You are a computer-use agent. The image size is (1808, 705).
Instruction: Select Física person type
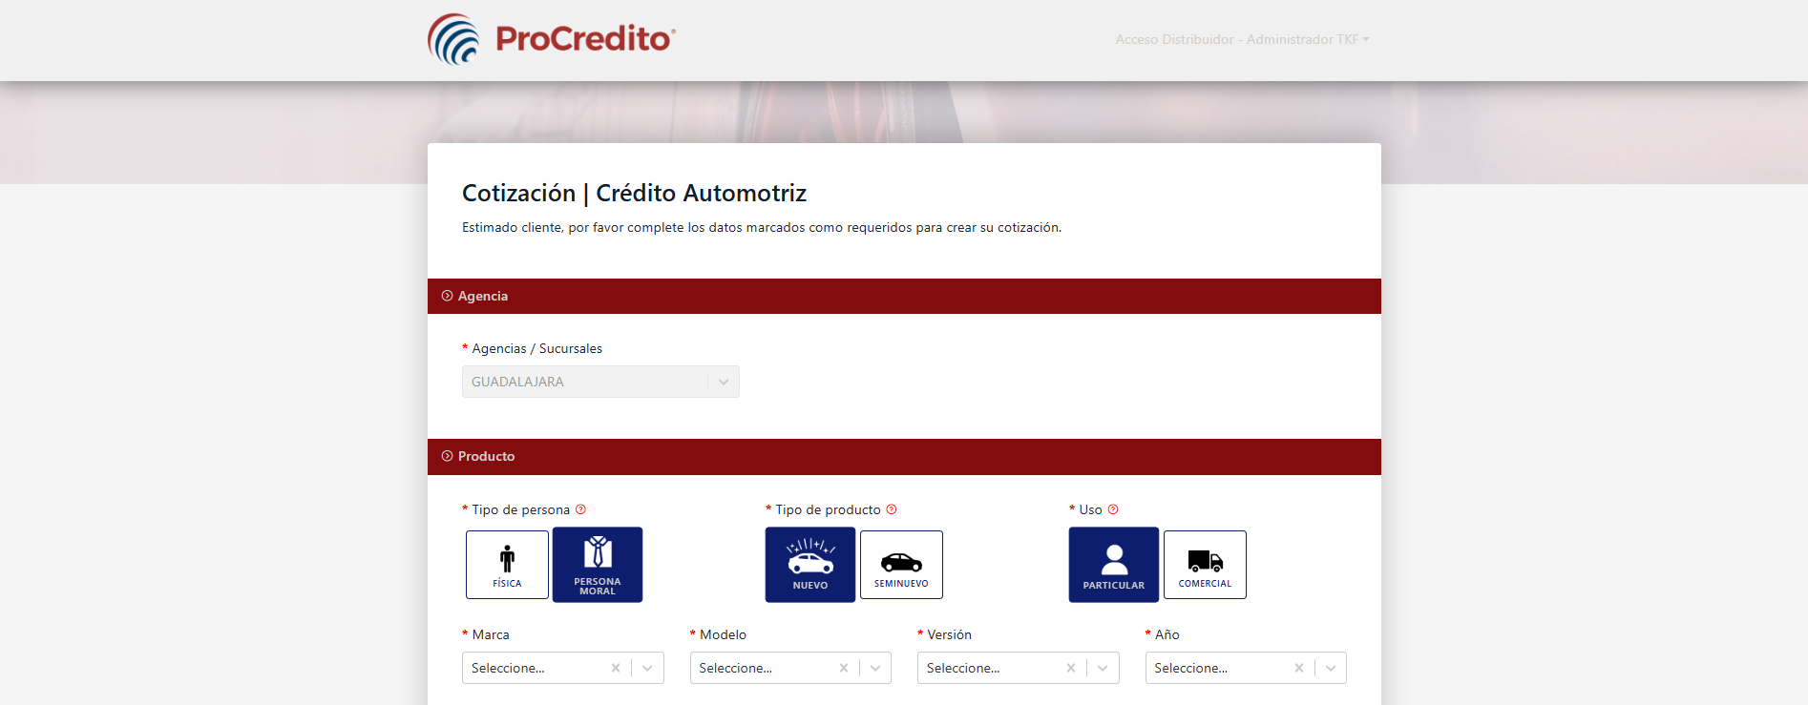507,565
